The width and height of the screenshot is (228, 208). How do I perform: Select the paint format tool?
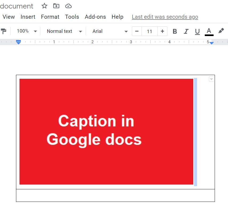pos(4,31)
